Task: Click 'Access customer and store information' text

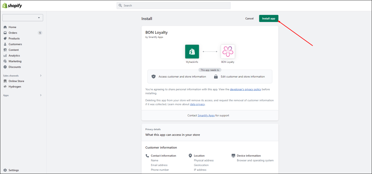Action: (x=182, y=77)
